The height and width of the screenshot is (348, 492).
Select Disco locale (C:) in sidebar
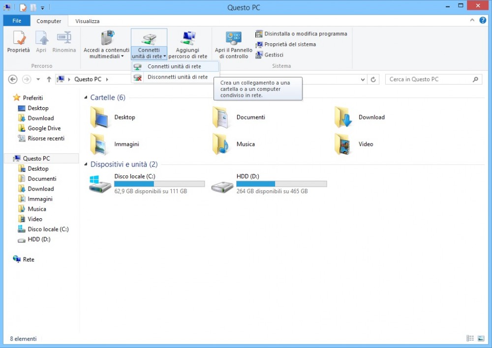tap(43, 229)
